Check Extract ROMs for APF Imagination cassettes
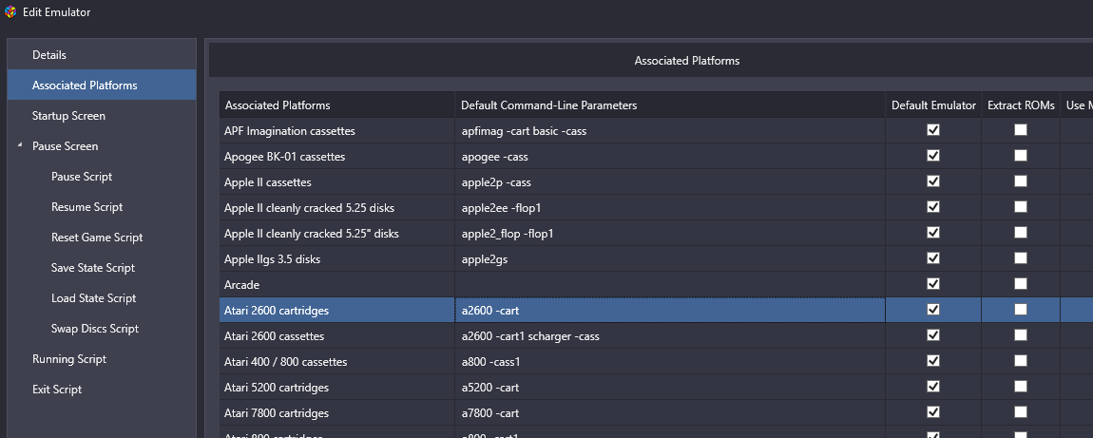The height and width of the screenshot is (438, 1093). tap(1021, 130)
